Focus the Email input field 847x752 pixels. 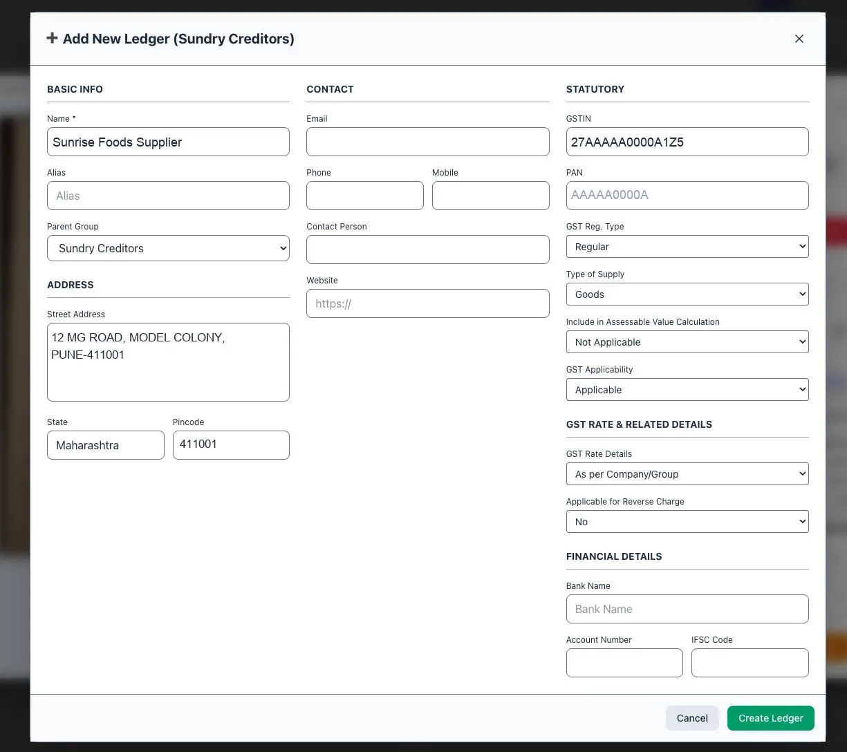click(x=428, y=142)
